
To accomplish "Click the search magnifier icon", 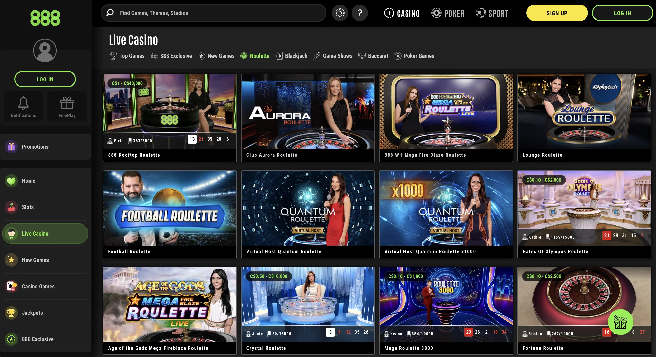I will click(110, 13).
